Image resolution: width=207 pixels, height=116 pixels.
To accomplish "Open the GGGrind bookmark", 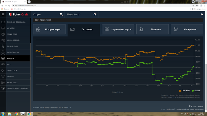I will 18,9.
